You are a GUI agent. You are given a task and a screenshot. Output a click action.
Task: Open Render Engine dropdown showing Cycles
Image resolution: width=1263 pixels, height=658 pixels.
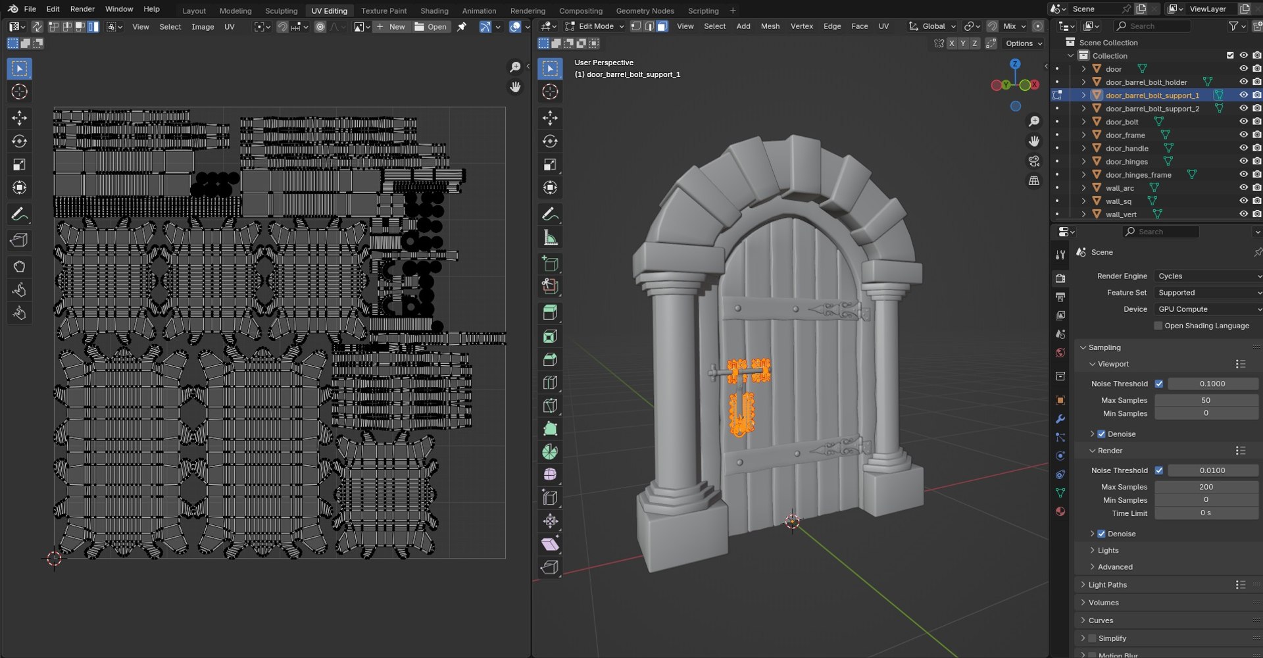(x=1208, y=276)
